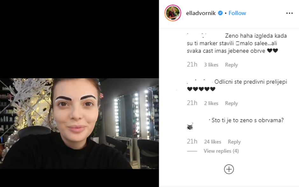The height and width of the screenshot is (187, 299).
Task: Reply to the 'Sto ti je to zeno' comment
Action: click(x=234, y=142)
